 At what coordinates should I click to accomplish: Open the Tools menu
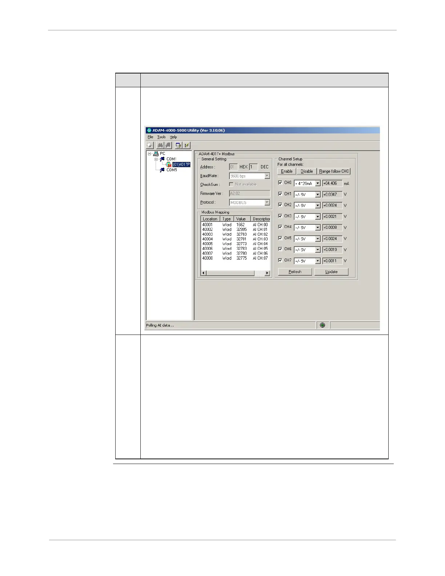(161, 137)
